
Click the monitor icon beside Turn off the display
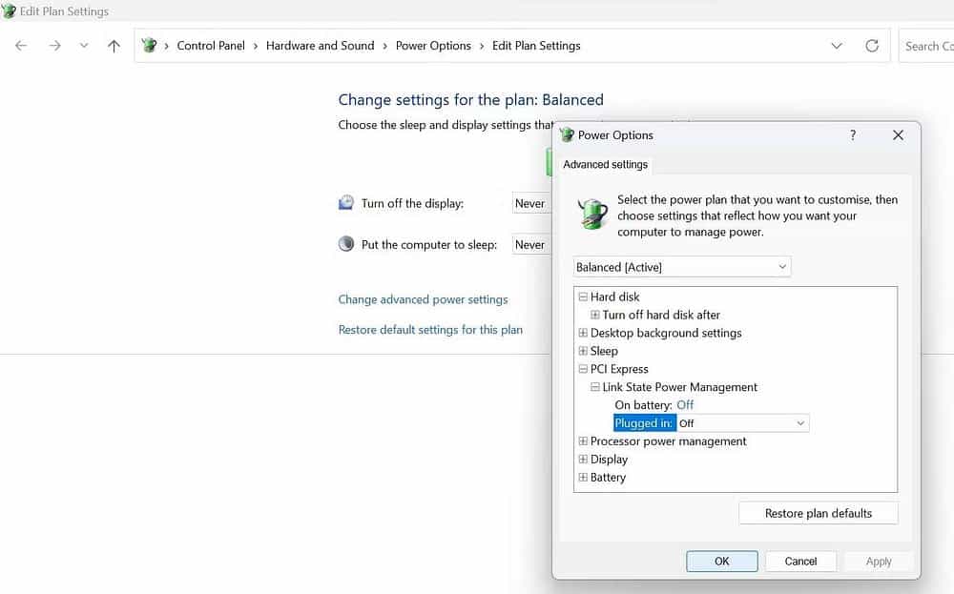(x=345, y=202)
